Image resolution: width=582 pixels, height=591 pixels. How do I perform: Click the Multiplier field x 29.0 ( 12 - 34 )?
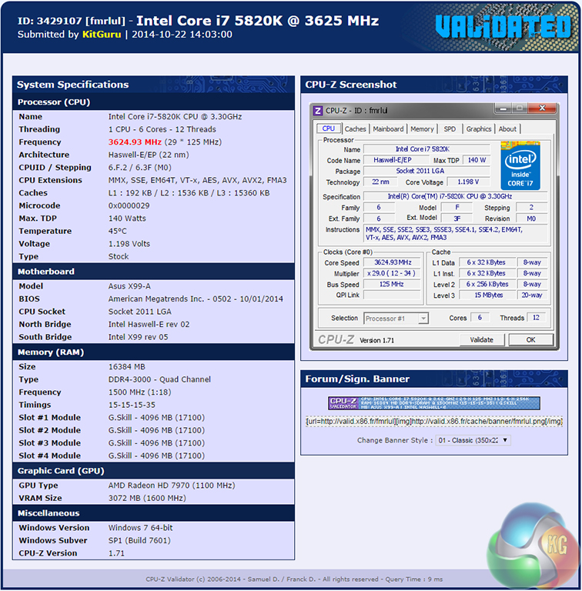[x=393, y=273]
